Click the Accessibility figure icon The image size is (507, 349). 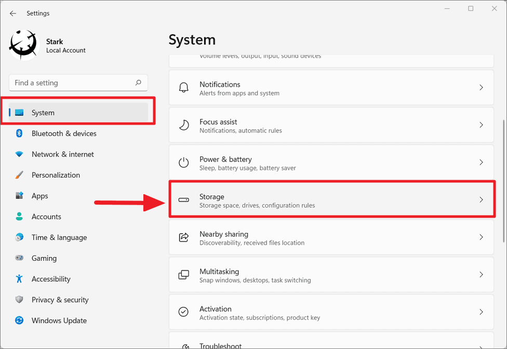[19, 278]
